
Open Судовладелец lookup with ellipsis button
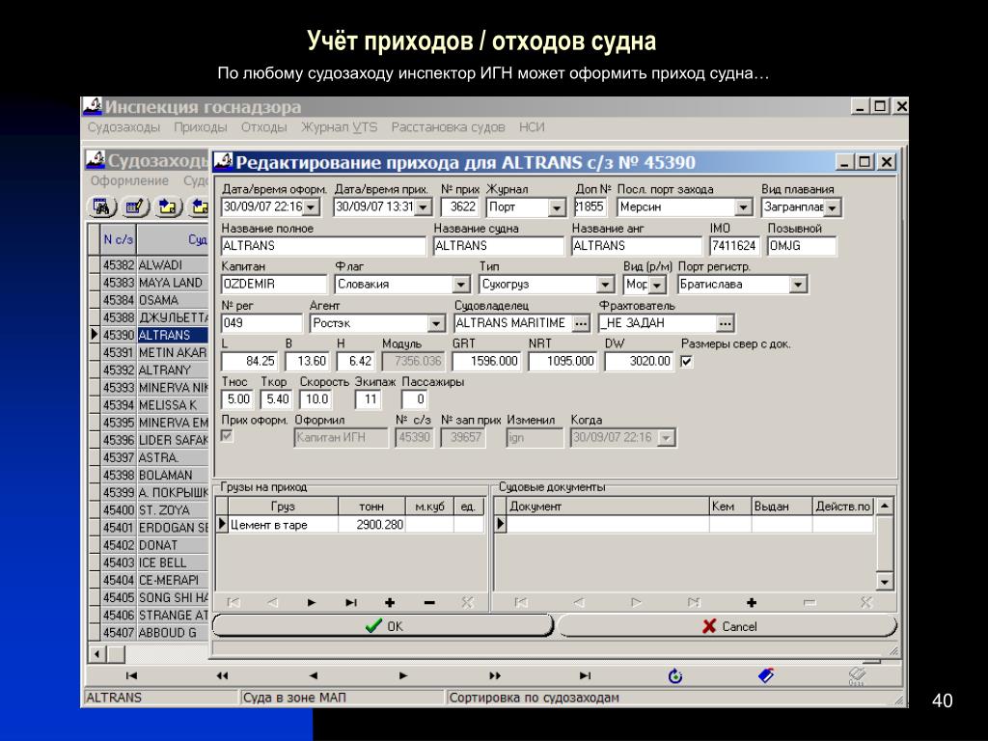tap(581, 323)
